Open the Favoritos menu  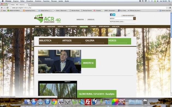[46, 1]
